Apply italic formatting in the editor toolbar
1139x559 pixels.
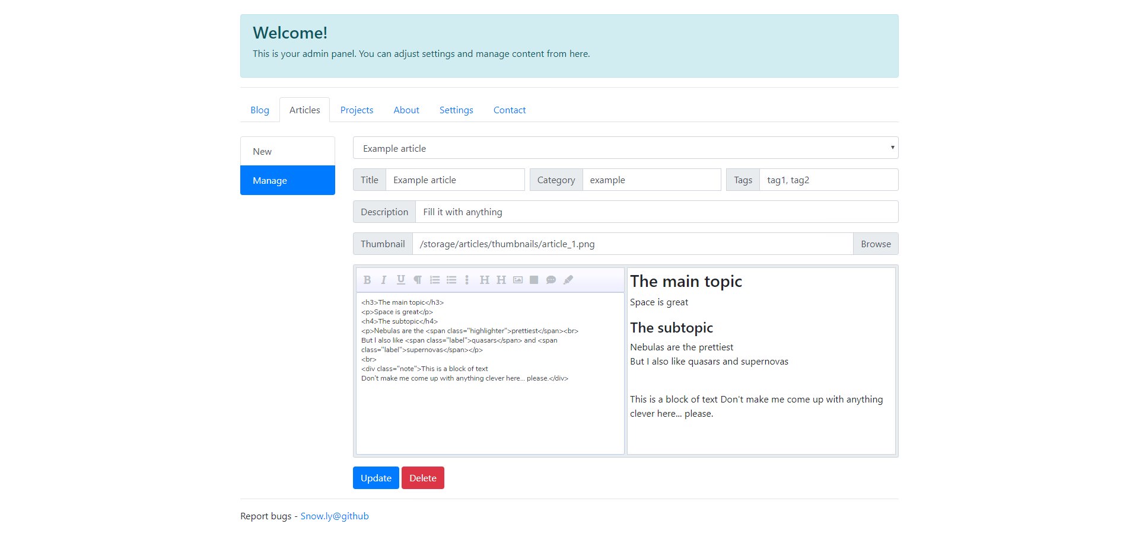point(384,280)
